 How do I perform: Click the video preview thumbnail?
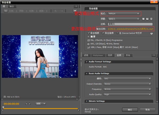[40, 56]
